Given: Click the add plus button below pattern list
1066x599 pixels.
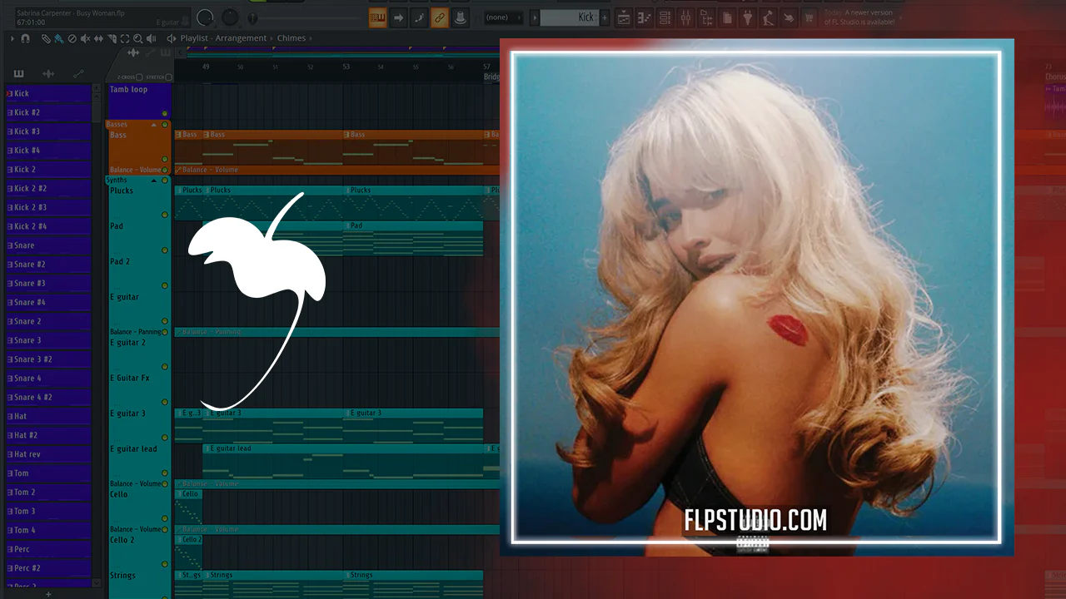Looking at the screenshot, I should 48,594.
